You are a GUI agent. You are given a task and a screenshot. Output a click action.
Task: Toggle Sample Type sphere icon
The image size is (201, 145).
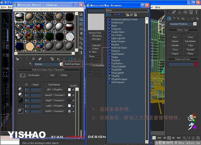tap(81, 14)
